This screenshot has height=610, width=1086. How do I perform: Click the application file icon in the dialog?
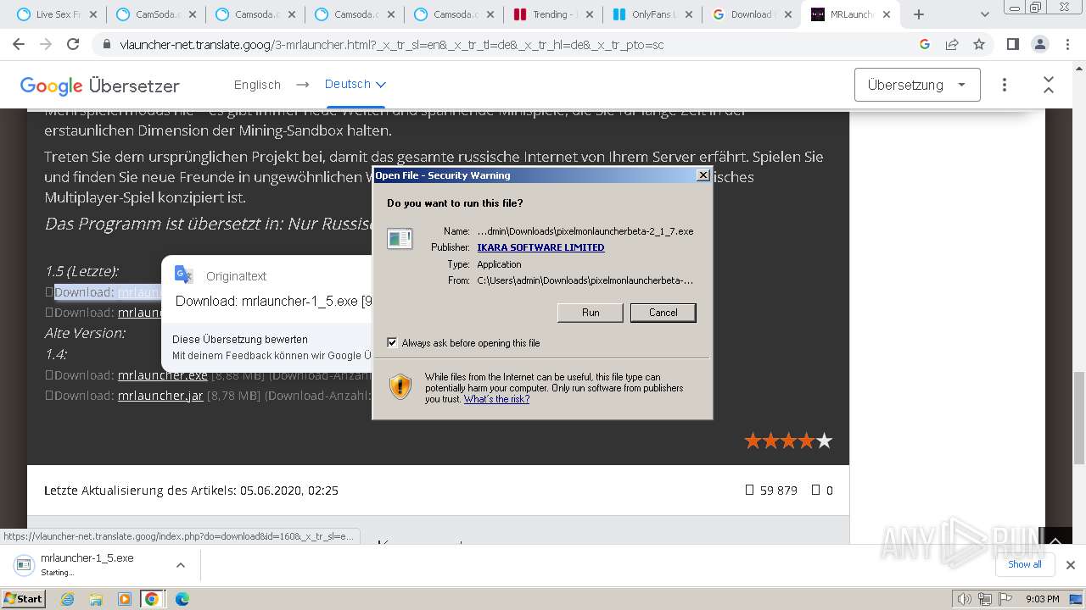(x=400, y=239)
